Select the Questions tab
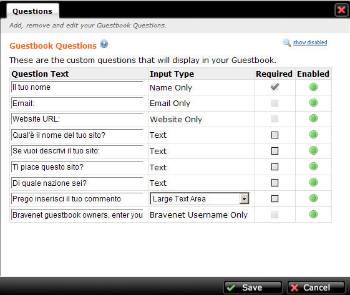The image size is (350, 295). (32, 11)
